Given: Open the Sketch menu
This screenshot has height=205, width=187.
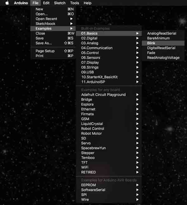Looking at the screenshot, I should tap(60, 3).
